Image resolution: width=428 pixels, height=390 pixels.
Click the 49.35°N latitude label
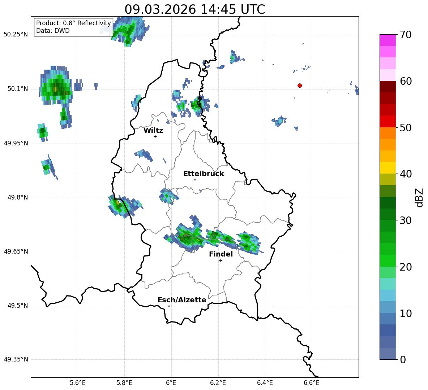coord(16,359)
